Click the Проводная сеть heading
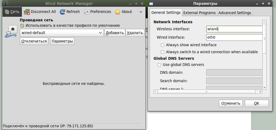 (36, 20)
